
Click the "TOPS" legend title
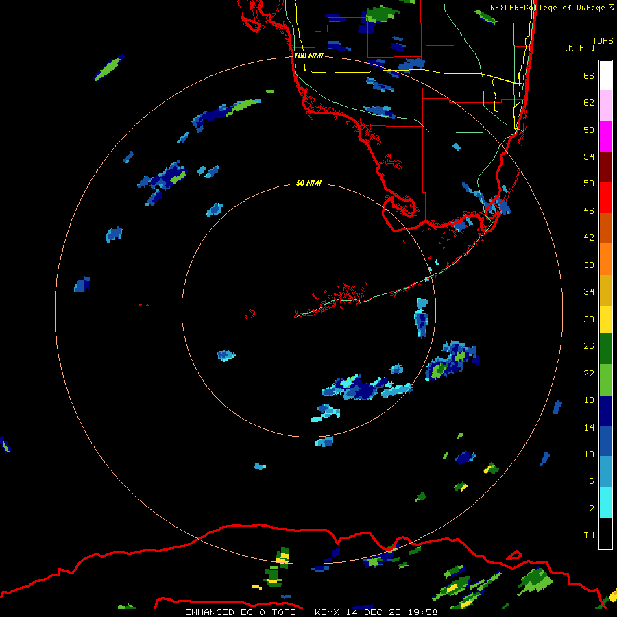[603, 40]
